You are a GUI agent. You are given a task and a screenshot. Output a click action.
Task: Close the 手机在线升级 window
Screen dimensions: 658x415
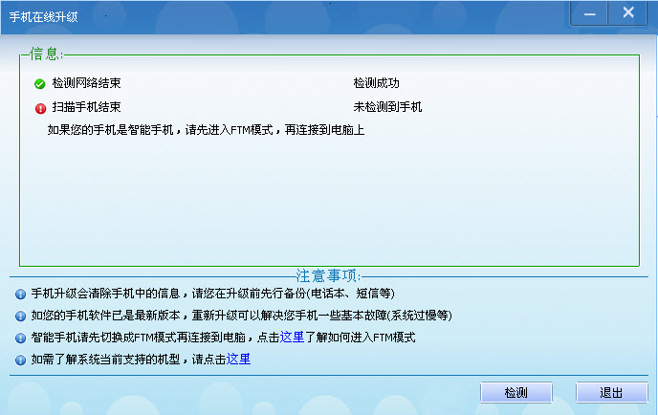pos(627,13)
